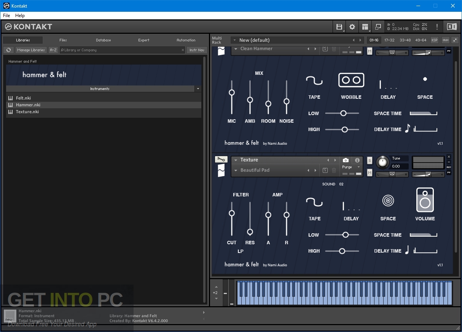The height and width of the screenshot is (332, 462).
Task: Switch to the Expert tab
Action: (144, 40)
